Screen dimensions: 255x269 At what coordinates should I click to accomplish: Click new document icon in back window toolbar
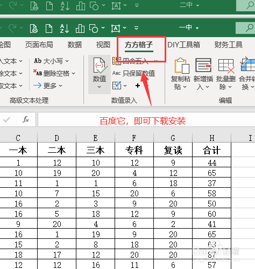[49, 6]
